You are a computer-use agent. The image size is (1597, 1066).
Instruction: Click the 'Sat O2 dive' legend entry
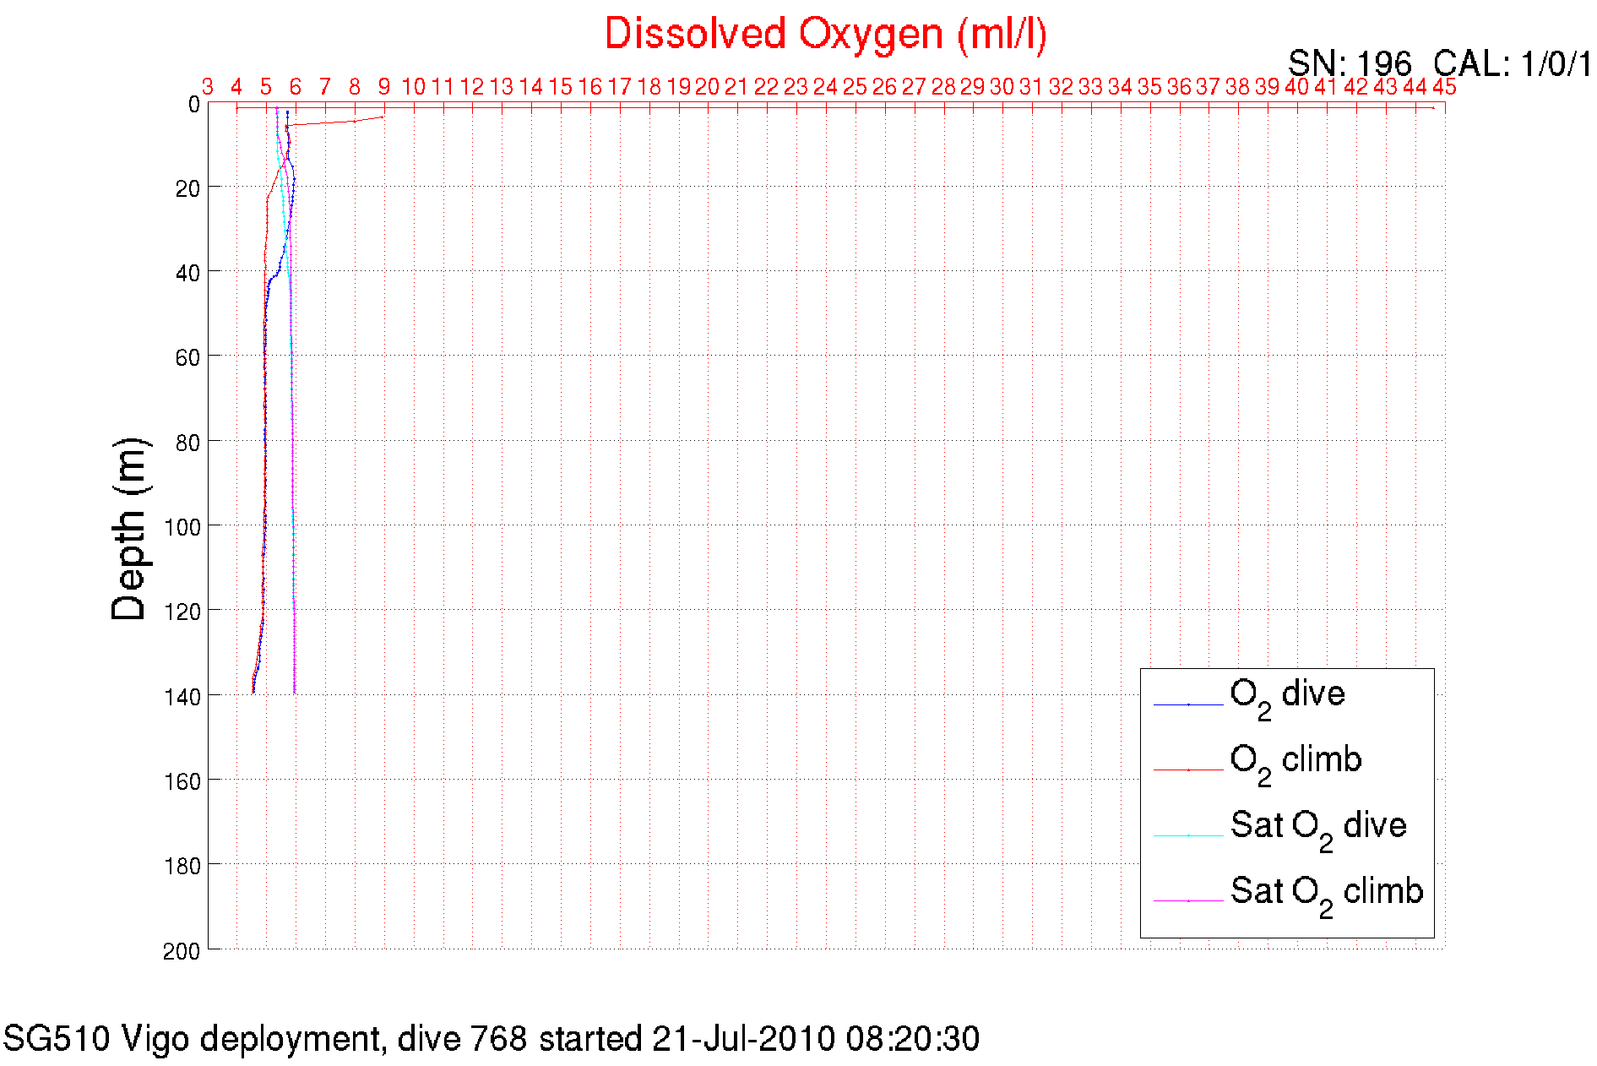click(1318, 829)
